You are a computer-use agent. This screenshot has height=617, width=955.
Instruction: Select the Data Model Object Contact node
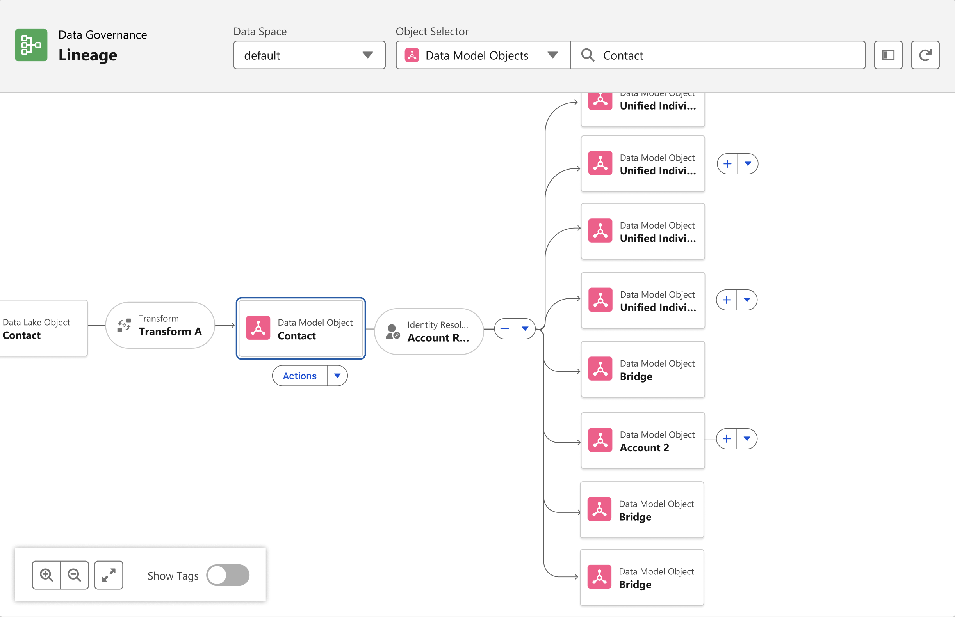[x=300, y=328]
